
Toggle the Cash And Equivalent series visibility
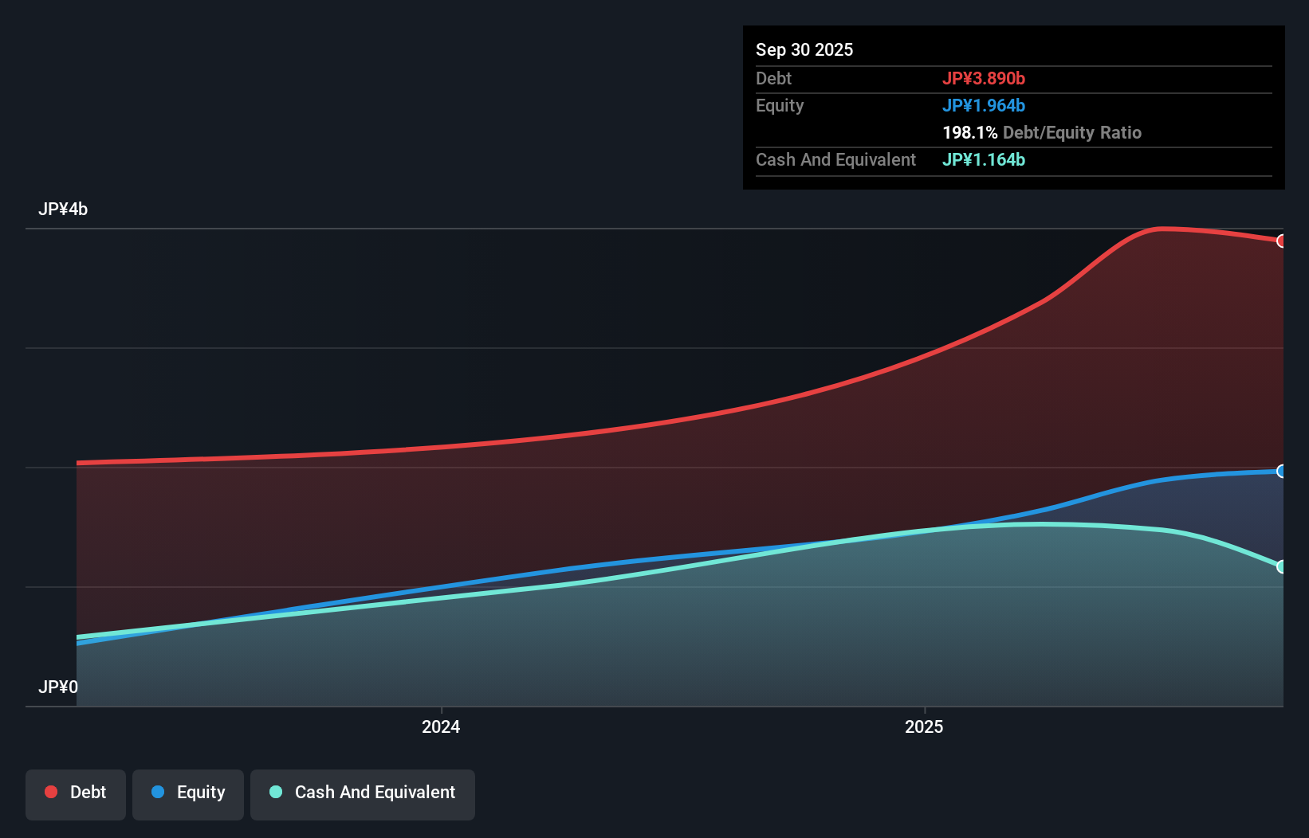(362, 793)
